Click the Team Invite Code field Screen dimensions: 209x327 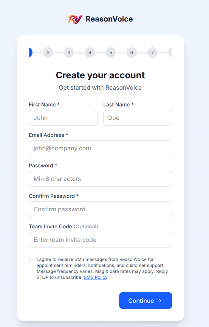click(x=100, y=240)
